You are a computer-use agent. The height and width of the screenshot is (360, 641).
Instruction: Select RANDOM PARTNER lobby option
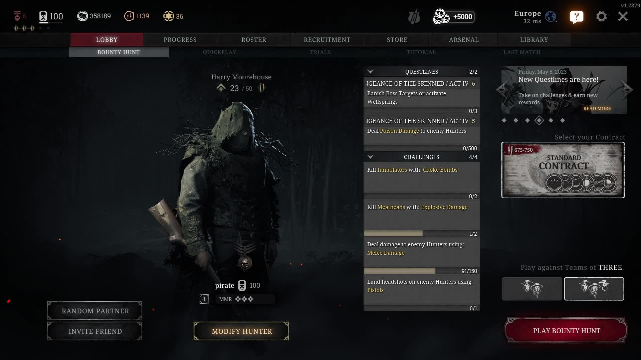pos(95,311)
